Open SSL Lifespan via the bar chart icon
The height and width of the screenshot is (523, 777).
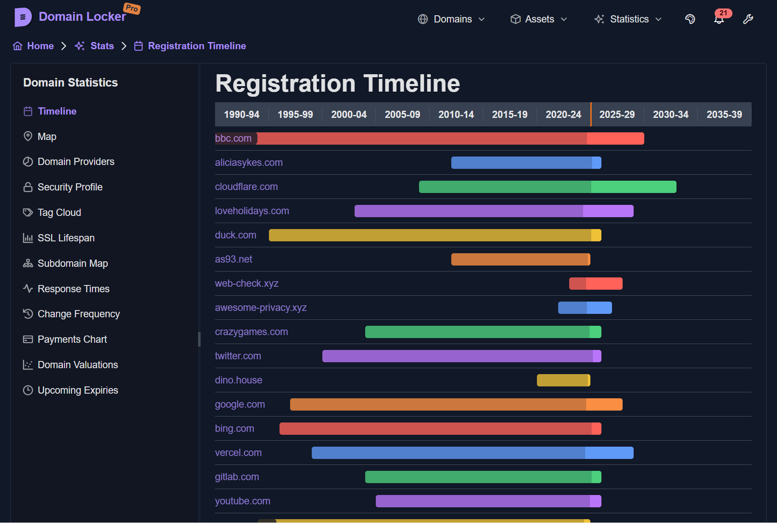point(28,238)
